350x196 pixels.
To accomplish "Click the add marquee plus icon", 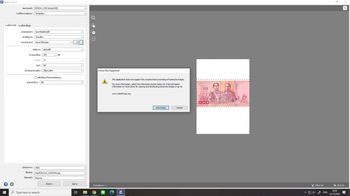I will 93,32.
